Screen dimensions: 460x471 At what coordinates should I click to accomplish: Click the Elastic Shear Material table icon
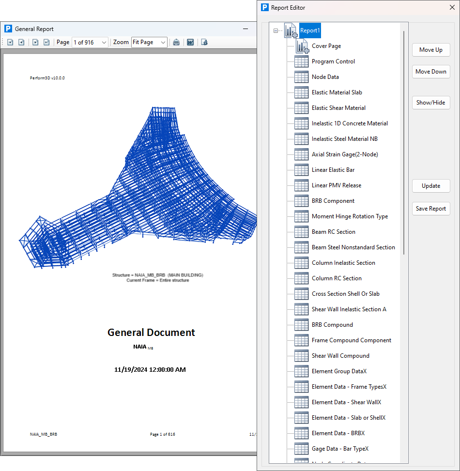[301, 108]
